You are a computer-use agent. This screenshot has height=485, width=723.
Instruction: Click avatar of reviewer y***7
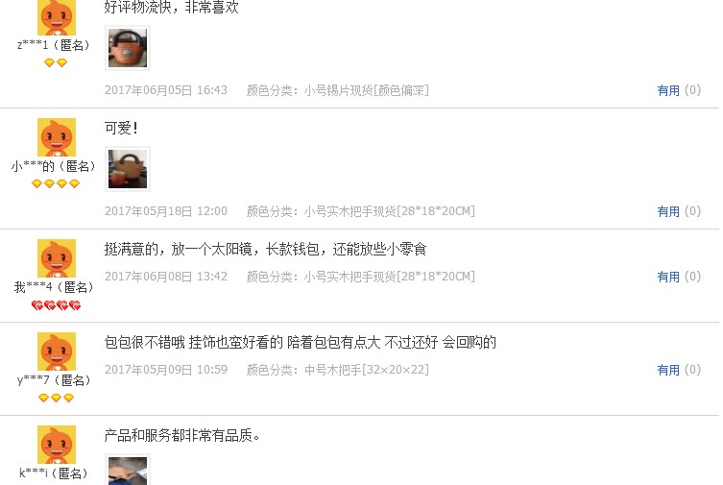click(x=57, y=352)
